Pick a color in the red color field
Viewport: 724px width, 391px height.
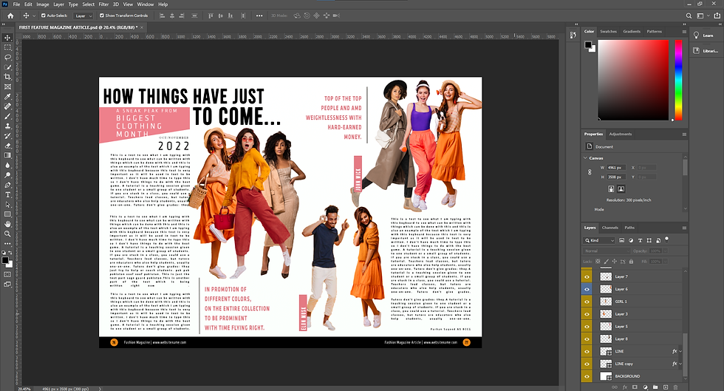633,80
